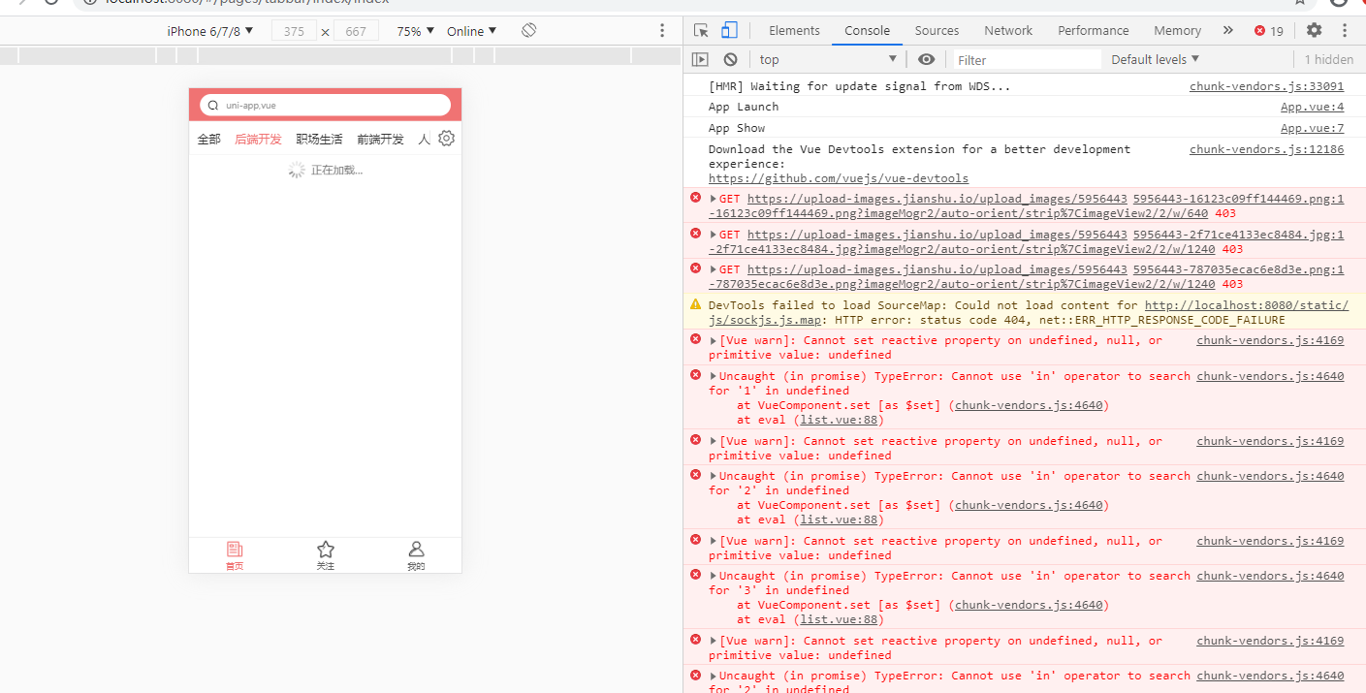Focus the console Filter field
1366x693 pixels.
coord(1027,60)
